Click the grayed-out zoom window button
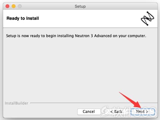 pyautogui.click(x=20, y=6)
